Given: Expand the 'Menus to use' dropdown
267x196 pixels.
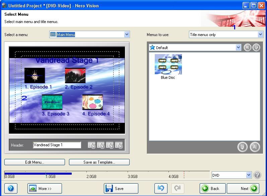Looking at the screenshot, I should (x=260, y=34).
